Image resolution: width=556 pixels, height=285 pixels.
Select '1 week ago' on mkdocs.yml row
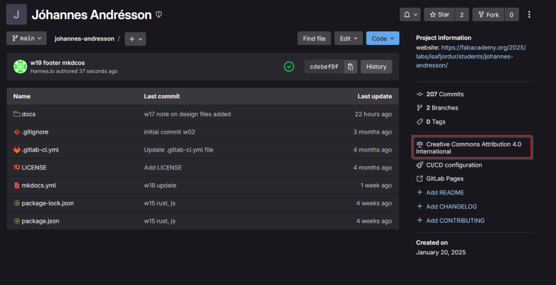point(376,186)
